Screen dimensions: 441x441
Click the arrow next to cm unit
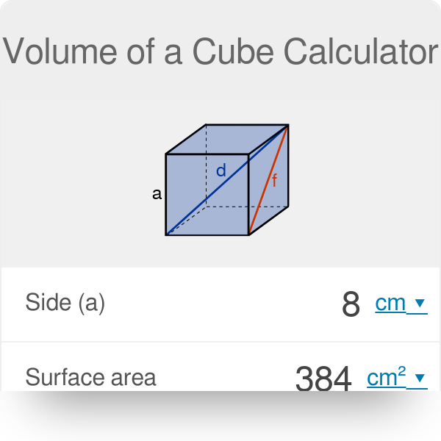tap(420, 303)
